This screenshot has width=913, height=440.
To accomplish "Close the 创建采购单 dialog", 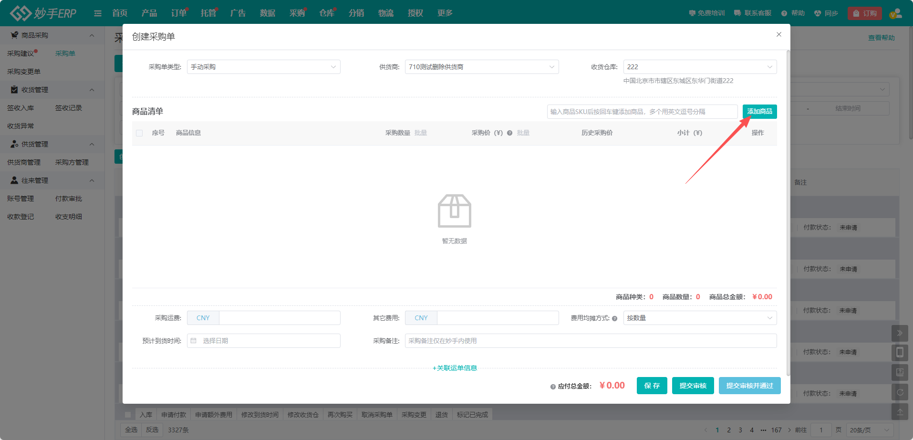I will (778, 34).
